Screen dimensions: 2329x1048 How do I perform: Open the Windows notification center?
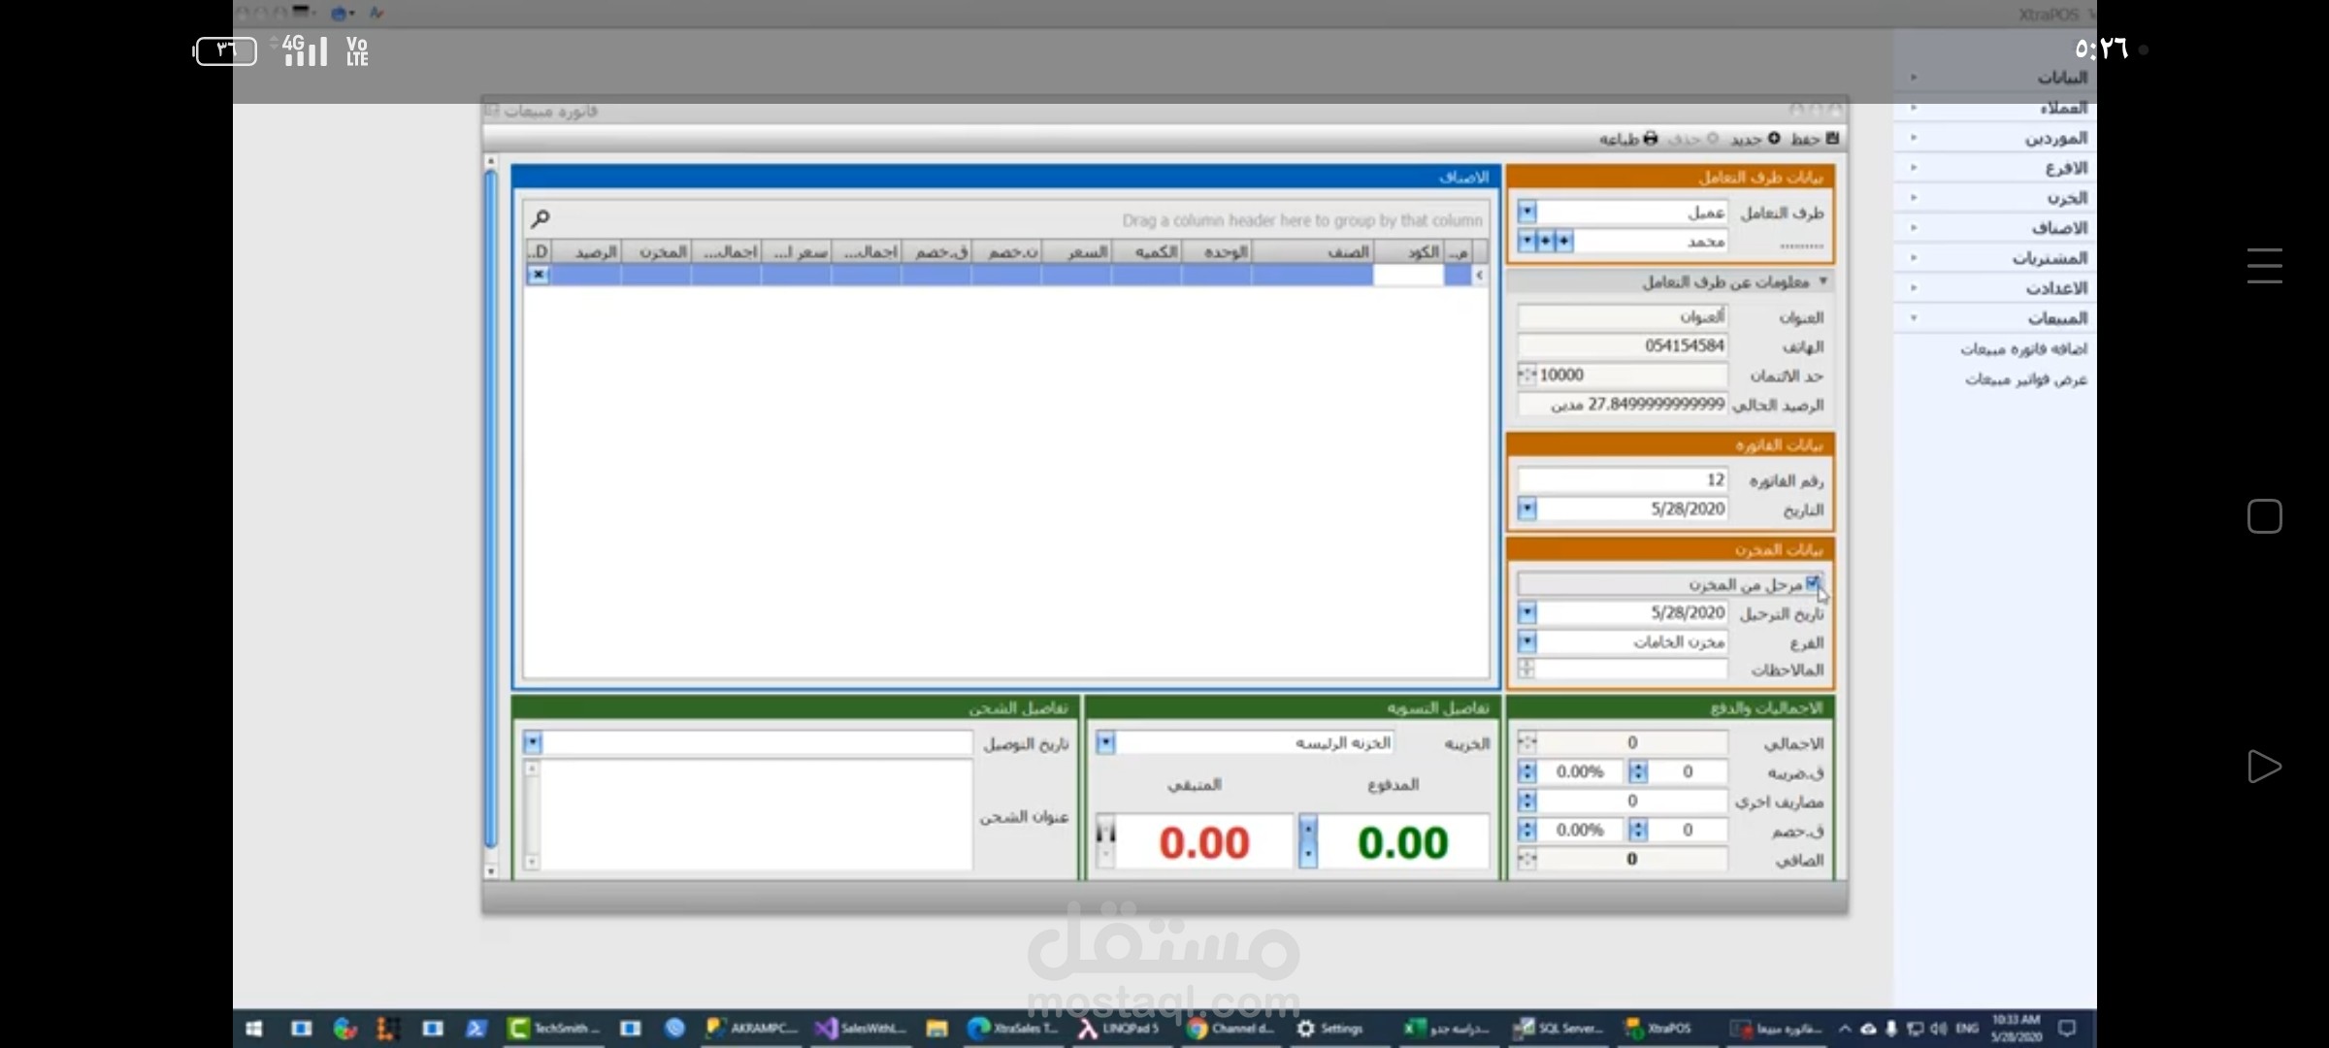pos(2067,1029)
